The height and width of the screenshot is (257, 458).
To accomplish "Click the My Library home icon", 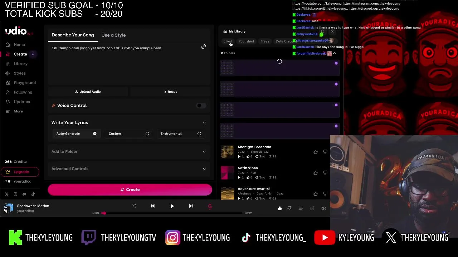I will [225, 31].
